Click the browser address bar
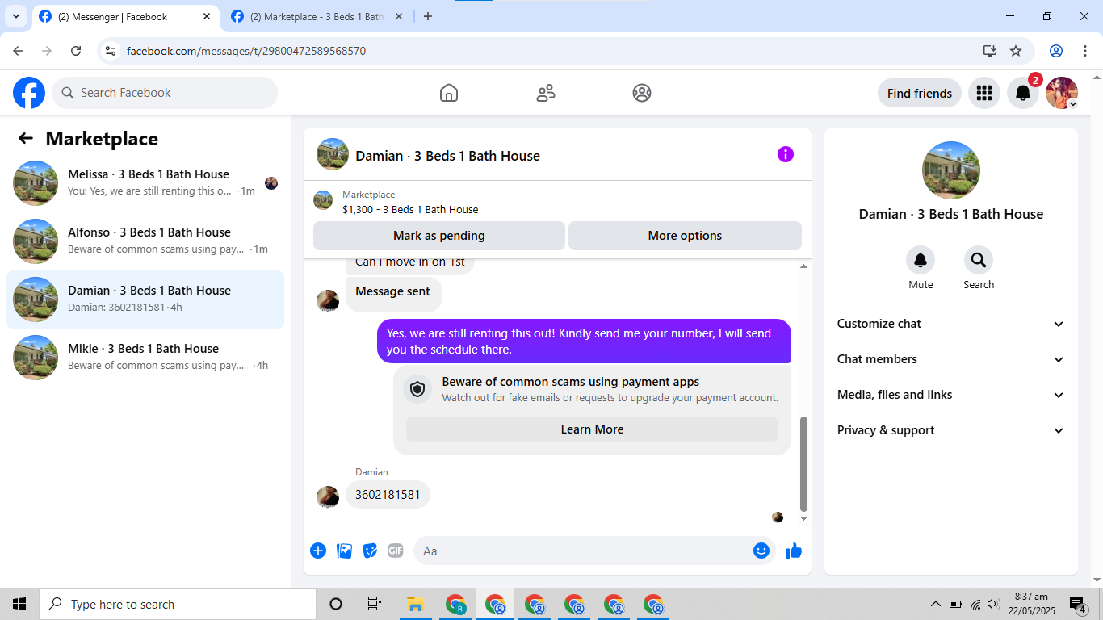 click(x=549, y=51)
